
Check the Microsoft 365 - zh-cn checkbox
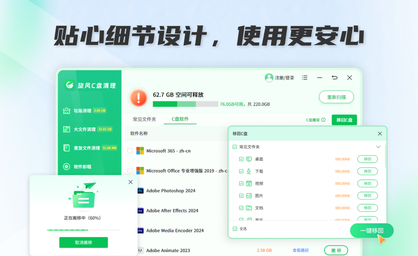tap(130, 151)
